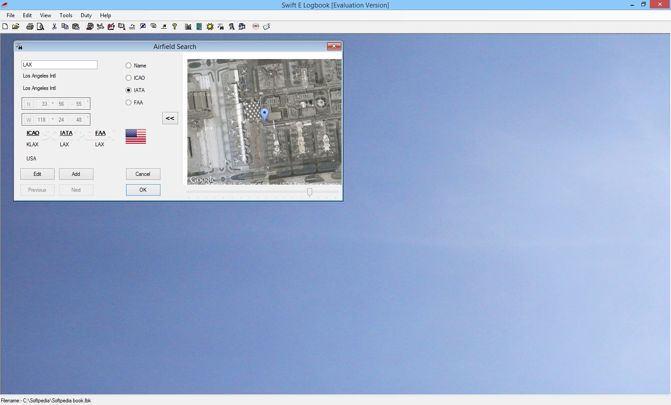Screen dimensions: 671x405
Task: Click the cascading windows toolbar icon
Action: click(x=242, y=26)
